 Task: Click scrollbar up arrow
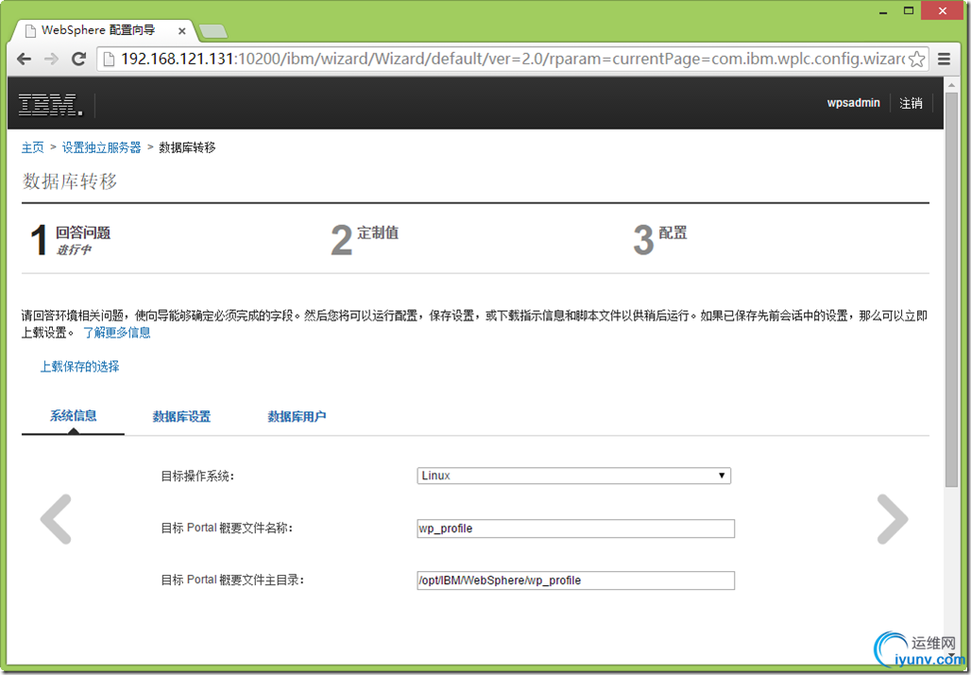coord(952,84)
